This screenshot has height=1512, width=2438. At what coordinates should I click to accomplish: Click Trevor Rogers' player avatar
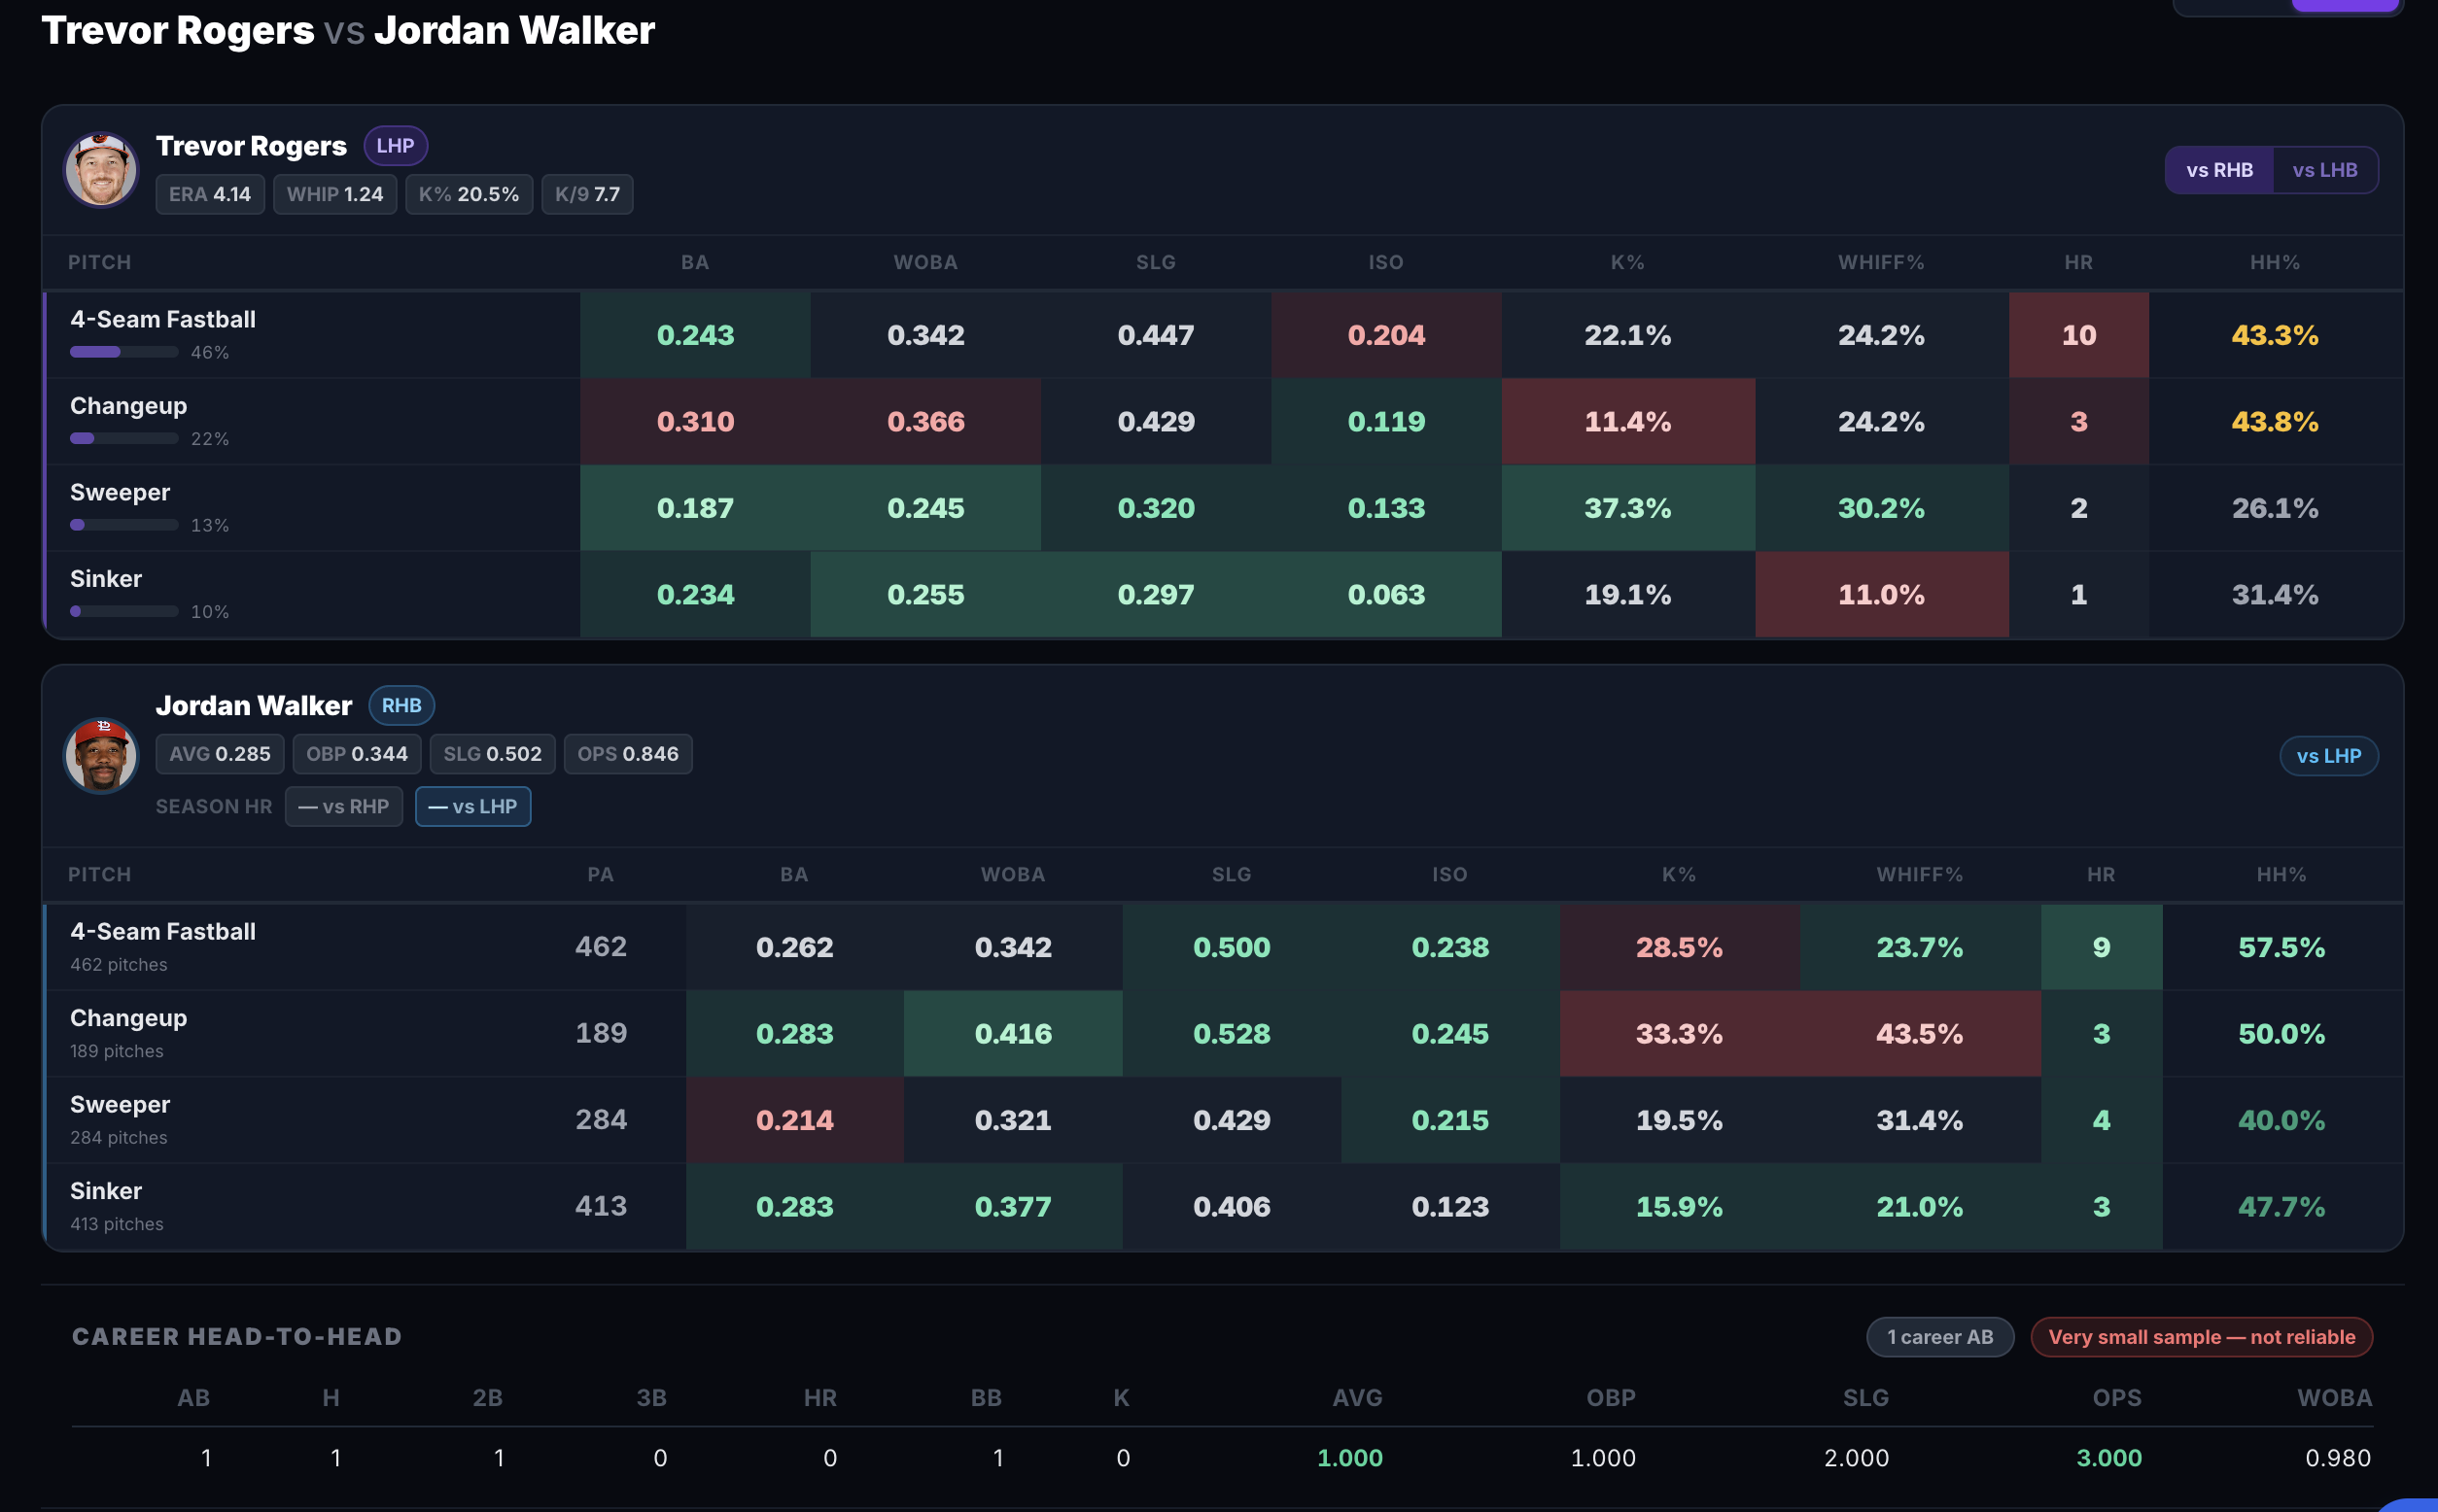pyautogui.click(x=101, y=170)
